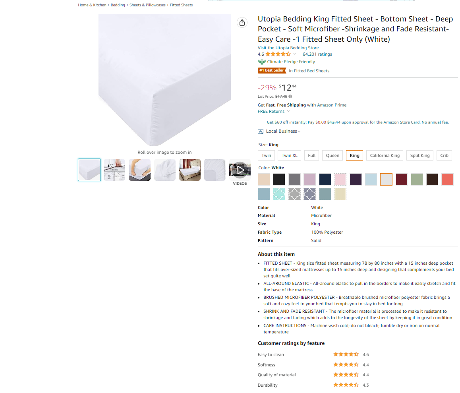Open Bedding in the breadcrumb

tap(118, 5)
